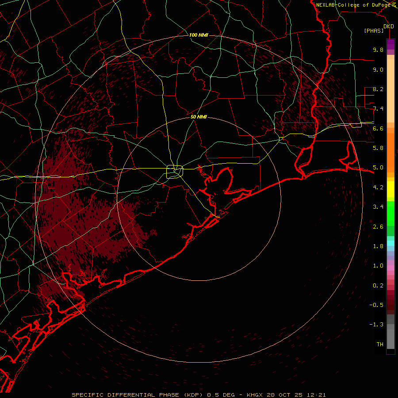Click the 5.8 color scale label

click(x=378, y=148)
